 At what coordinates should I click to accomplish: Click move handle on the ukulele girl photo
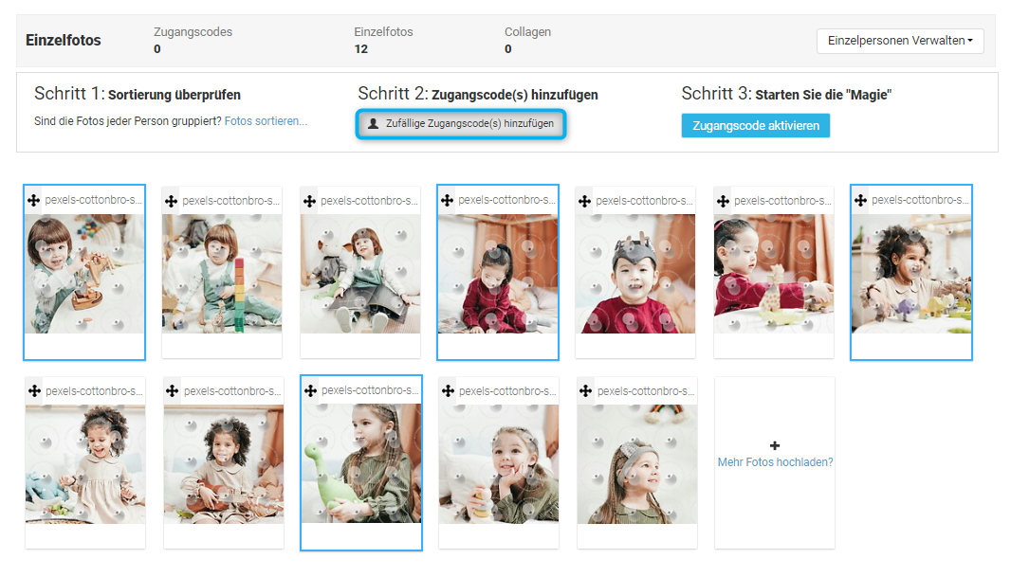(173, 391)
